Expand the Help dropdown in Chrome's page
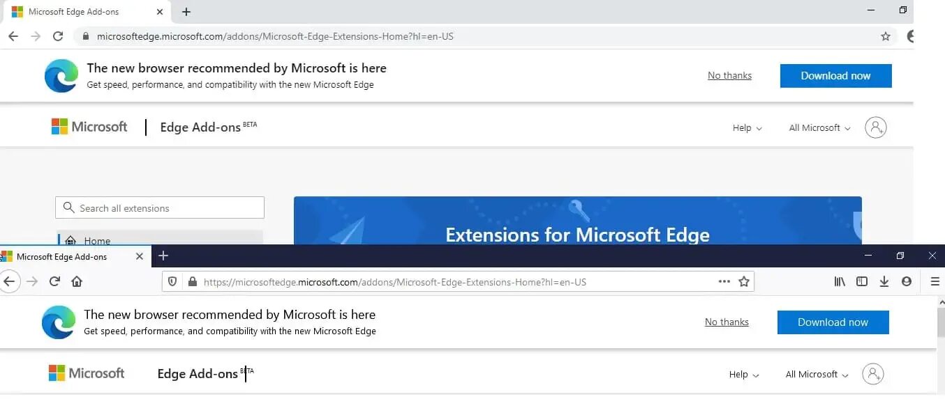Viewport: 945px width, 399px height. tap(747, 128)
